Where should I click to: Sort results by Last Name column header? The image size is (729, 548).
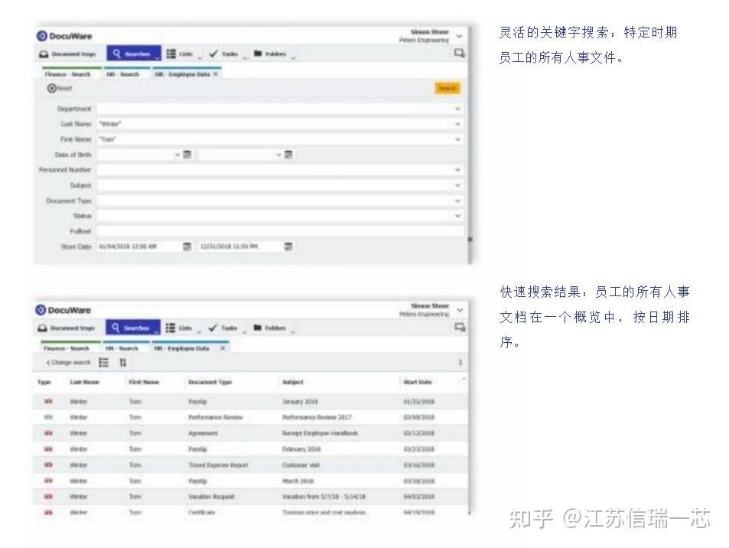[85, 383]
